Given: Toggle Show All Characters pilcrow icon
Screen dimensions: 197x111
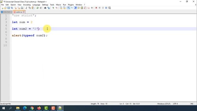Looking at the screenshot, I should pyautogui.click(x=72, y=8).
